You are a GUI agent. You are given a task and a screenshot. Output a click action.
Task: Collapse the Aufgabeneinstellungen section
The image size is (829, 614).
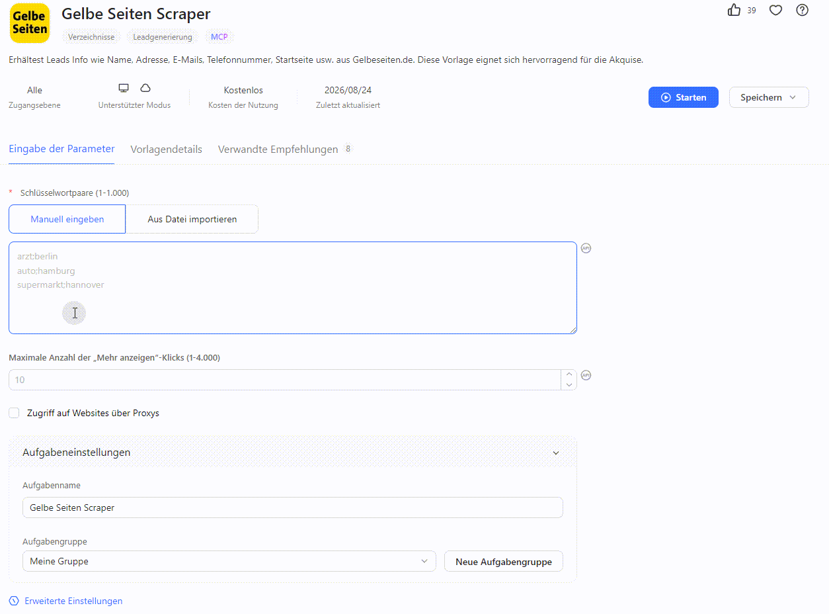556,453
